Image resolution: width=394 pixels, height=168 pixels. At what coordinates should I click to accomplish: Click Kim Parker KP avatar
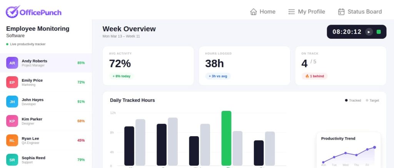12,121
